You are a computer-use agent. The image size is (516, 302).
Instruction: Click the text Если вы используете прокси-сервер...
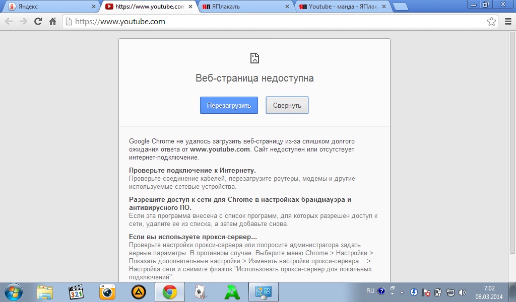pyautogui.click(x=193, y=237)
